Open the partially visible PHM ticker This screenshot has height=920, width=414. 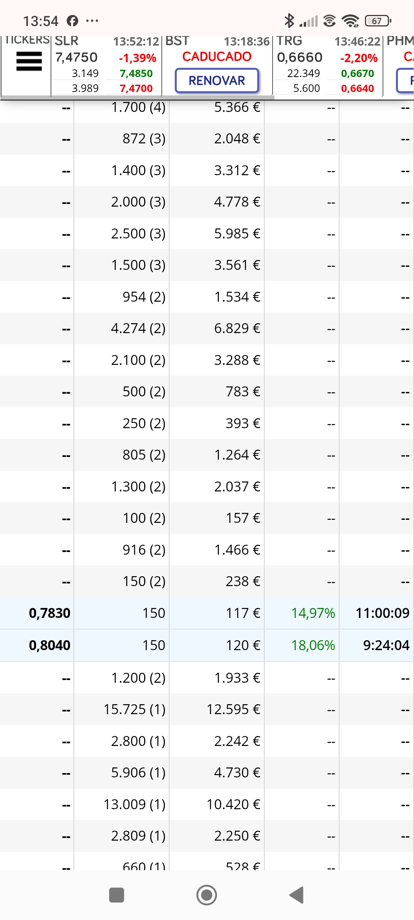pos(399,66)
